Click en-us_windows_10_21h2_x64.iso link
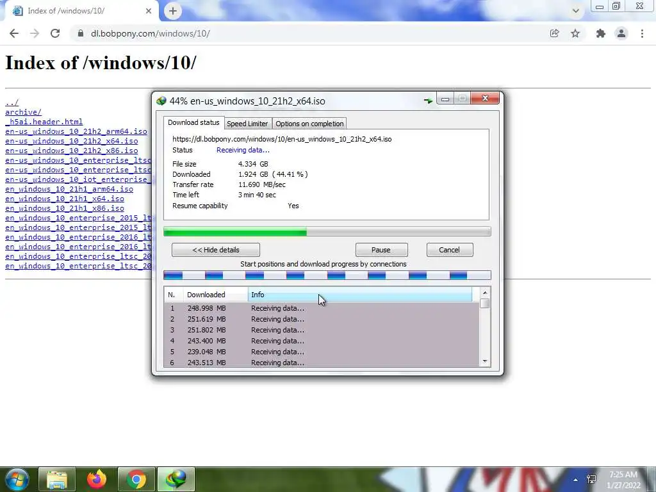The image size is (656, 492). (72, 141)
